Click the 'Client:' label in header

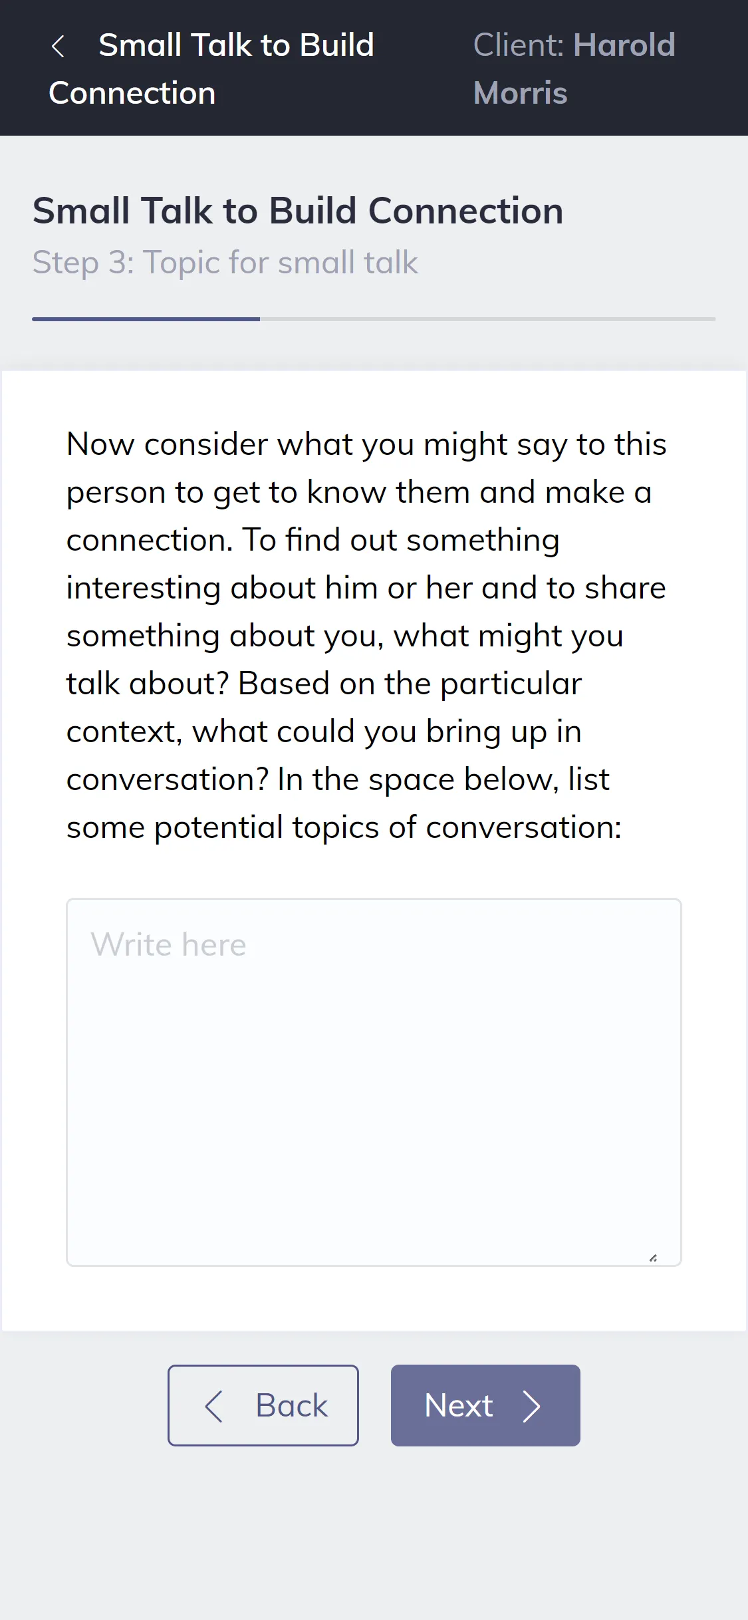519,45
